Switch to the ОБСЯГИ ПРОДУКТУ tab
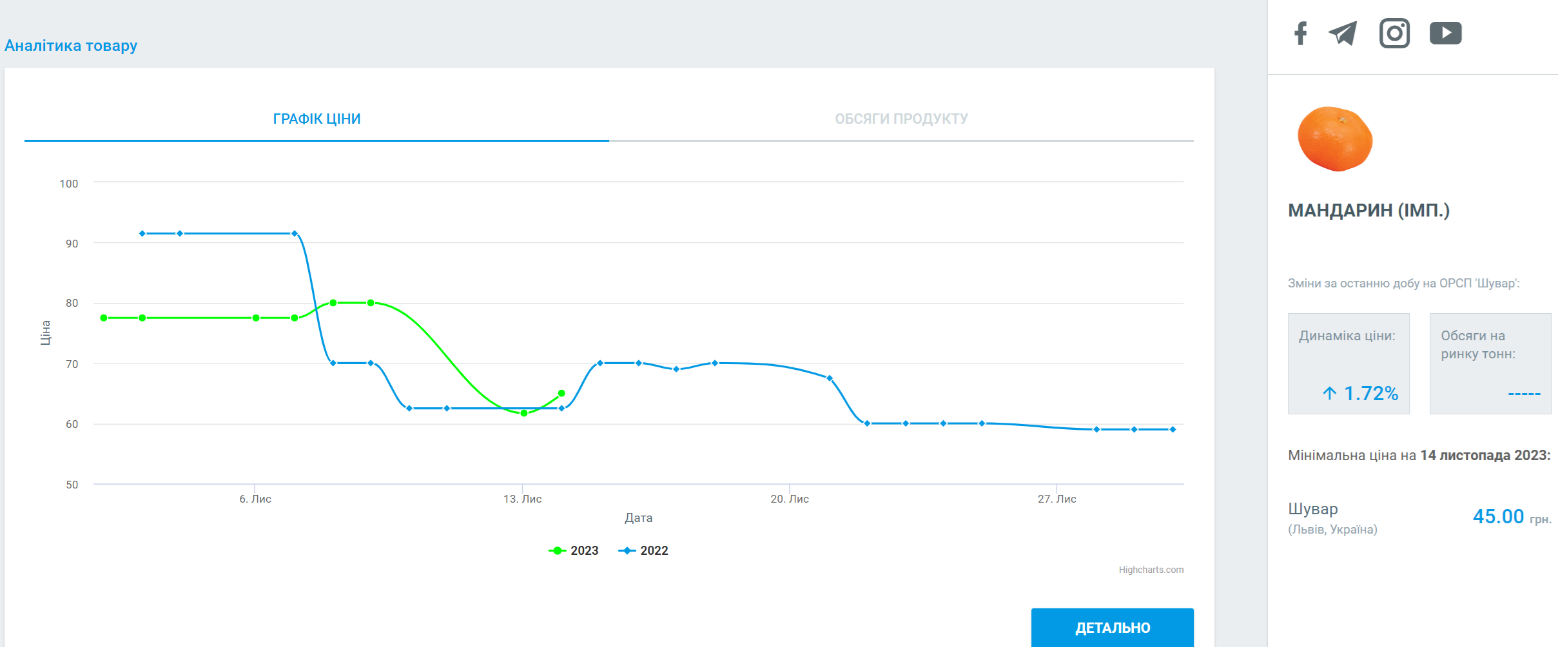Image resolution: width=1558 pixels, height=647 pixels. [x=901, y=119]
